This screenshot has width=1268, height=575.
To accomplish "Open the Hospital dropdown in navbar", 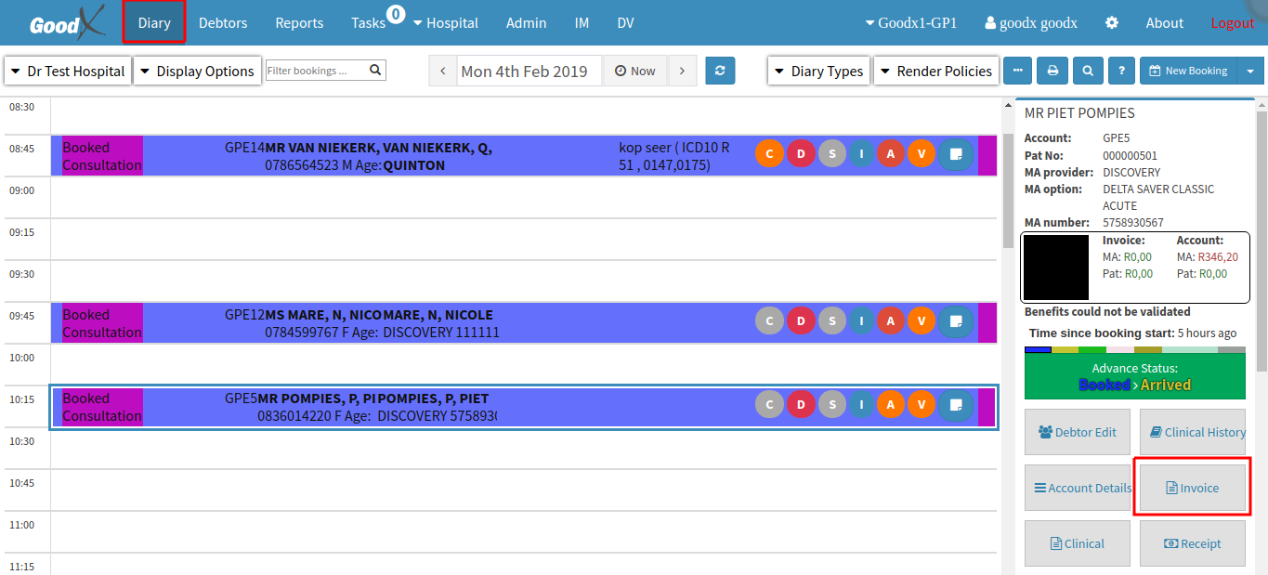I will (x=446, y=22).
